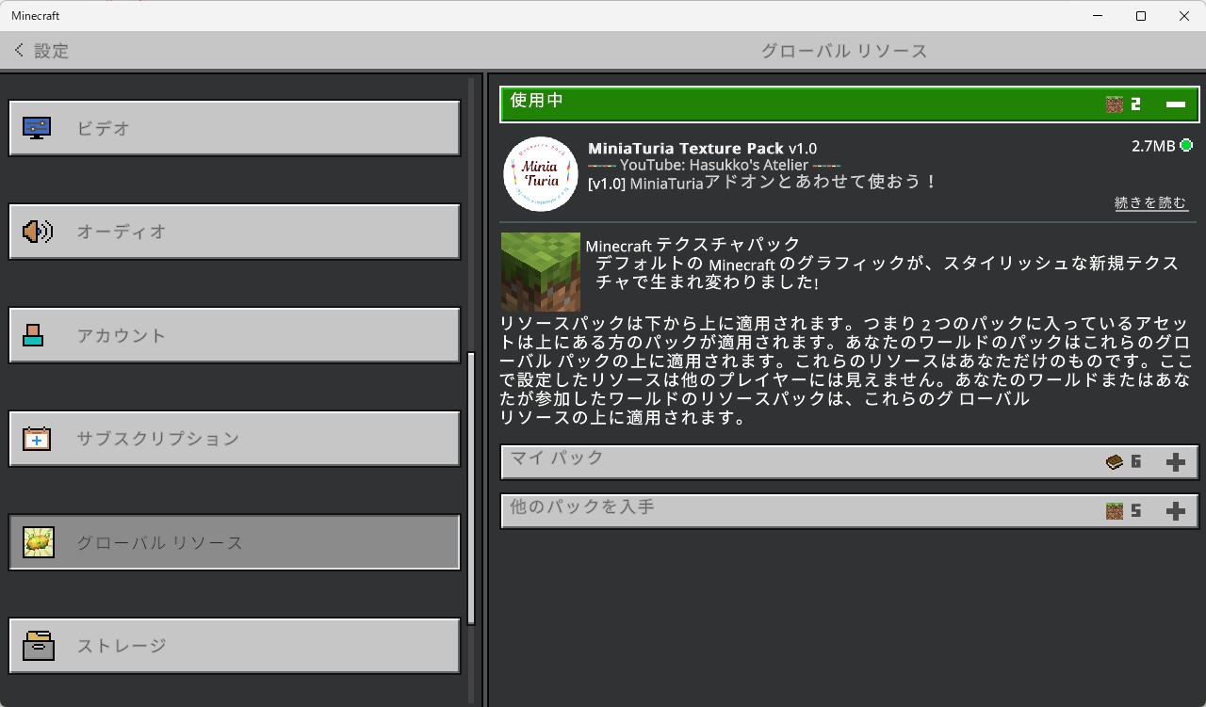The height and width of the screenshot is (707, 1206).
Task: Open 続きを読む link for MiniaTuria pack
Action: (1150, 203)
